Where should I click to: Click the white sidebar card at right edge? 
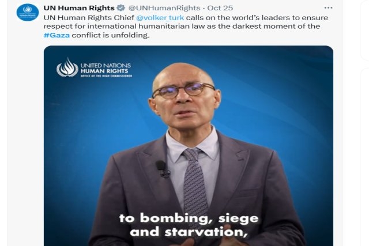[365, 30]
